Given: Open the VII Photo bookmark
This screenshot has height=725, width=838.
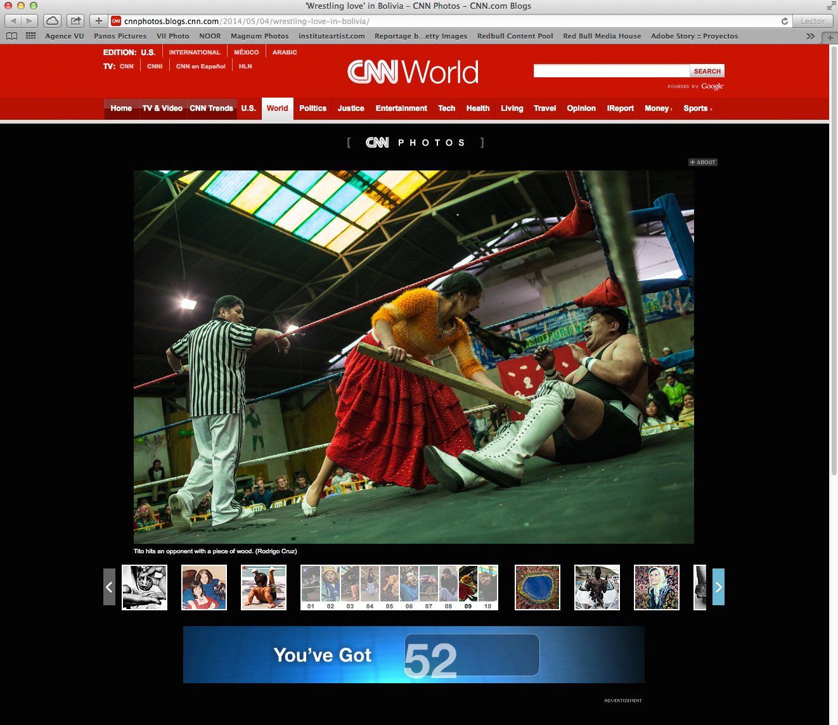Looking at the screenshot, I should tap(172, 36).
